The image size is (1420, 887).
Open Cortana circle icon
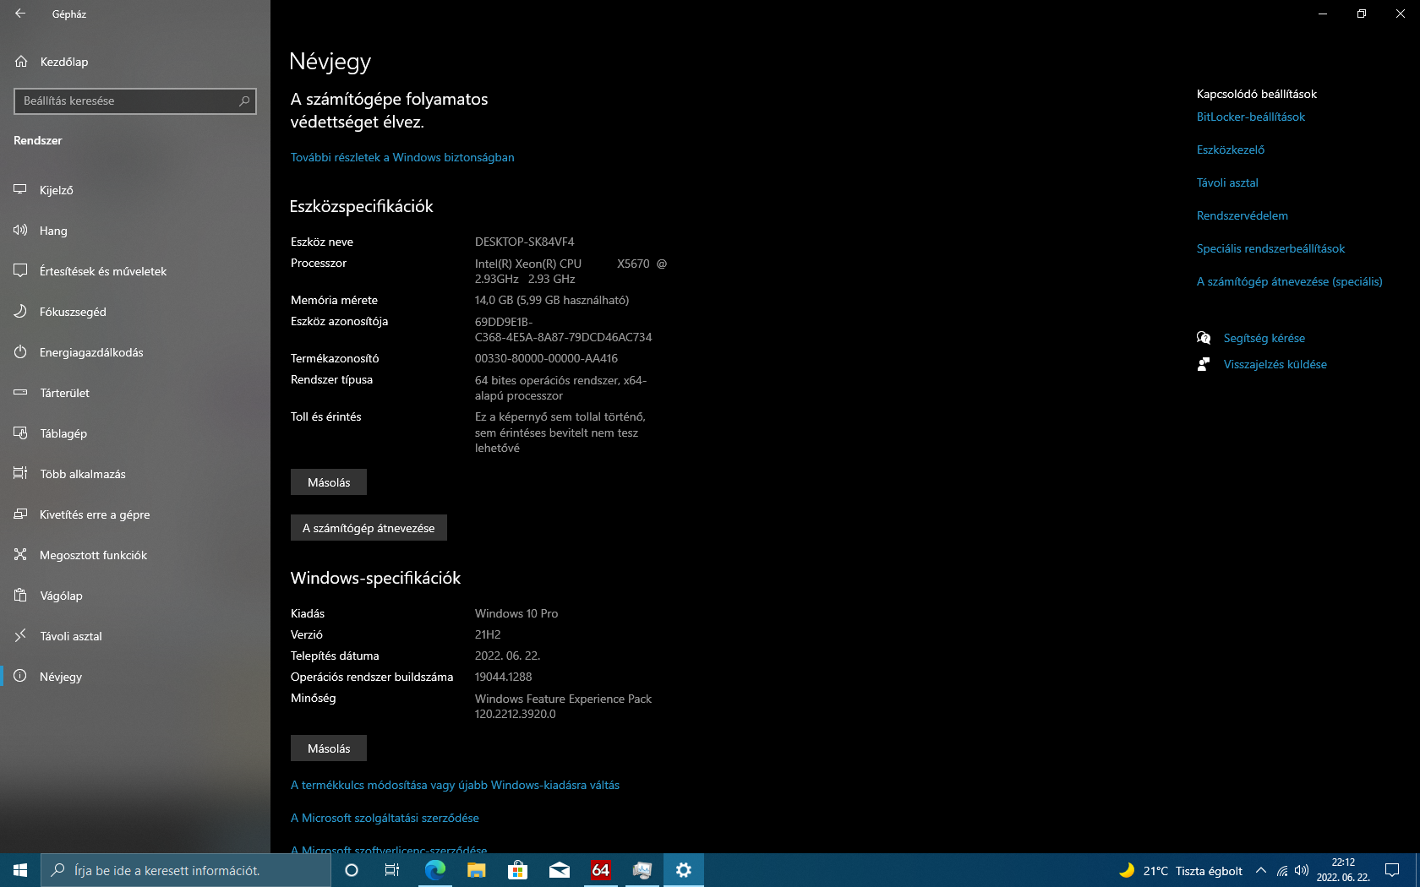click(x=352, y=870)
